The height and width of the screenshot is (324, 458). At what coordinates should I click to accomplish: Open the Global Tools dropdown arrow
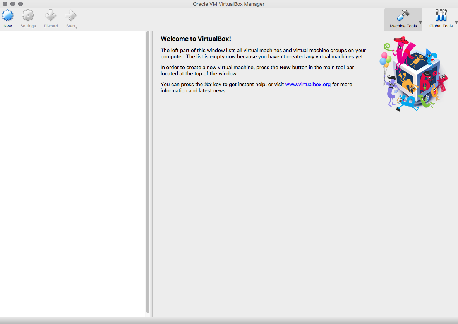[456, 22]
